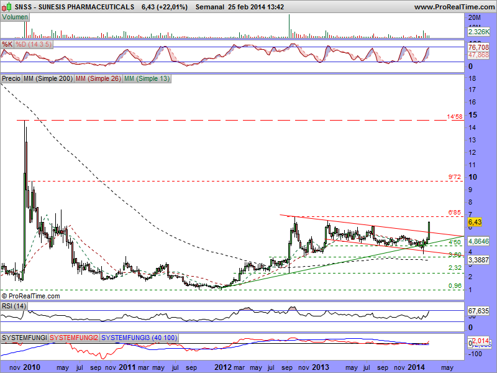This screenshot has width=497, height=373.
Task: Select the 4'50 support level label
Action: tap(455, 242)
